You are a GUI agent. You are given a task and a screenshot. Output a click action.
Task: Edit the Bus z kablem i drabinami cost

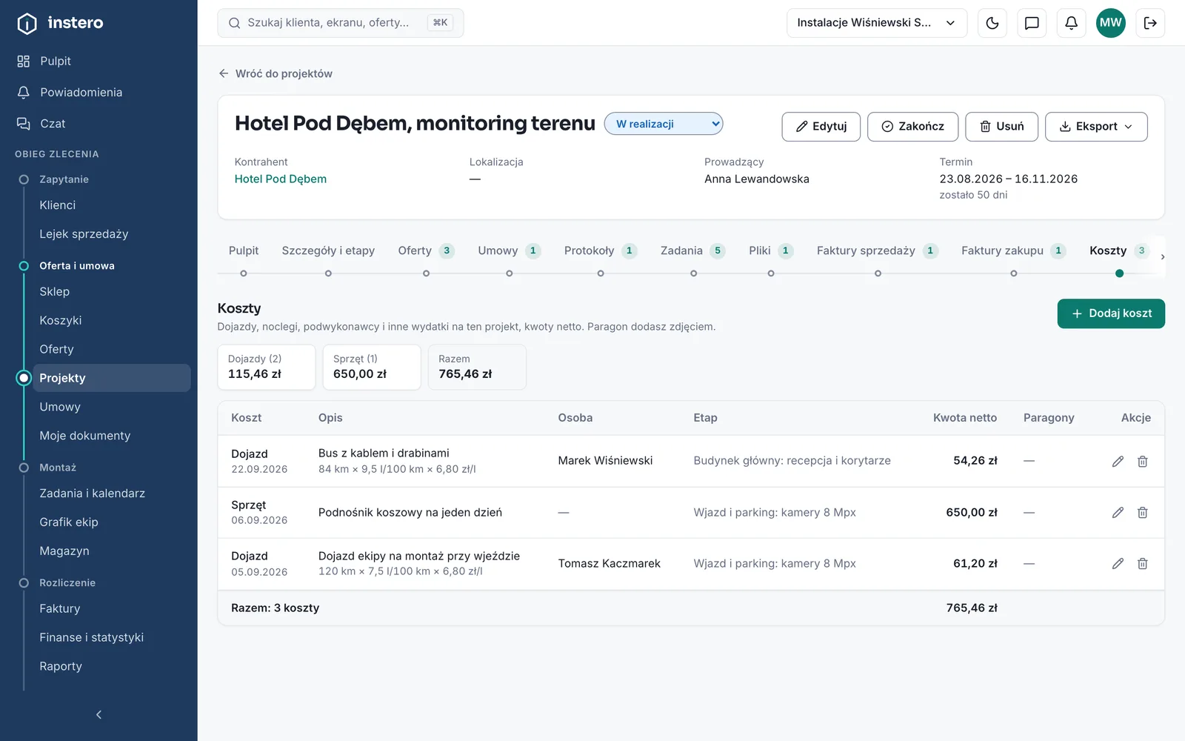tap(1118, 461)
